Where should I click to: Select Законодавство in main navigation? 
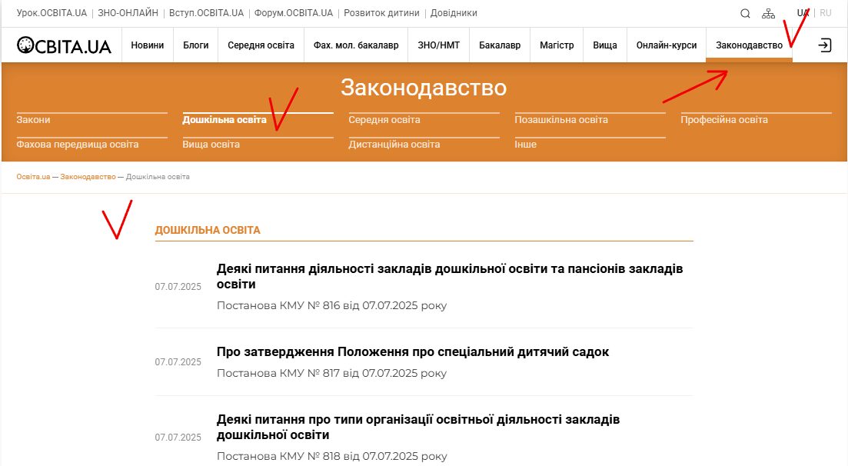coord(749,45)
